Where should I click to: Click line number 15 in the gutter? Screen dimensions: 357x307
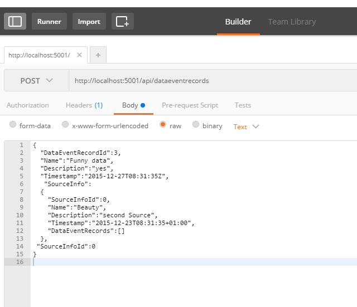coord(20,254)
